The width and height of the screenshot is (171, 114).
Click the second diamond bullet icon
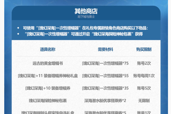click(18, 34)
